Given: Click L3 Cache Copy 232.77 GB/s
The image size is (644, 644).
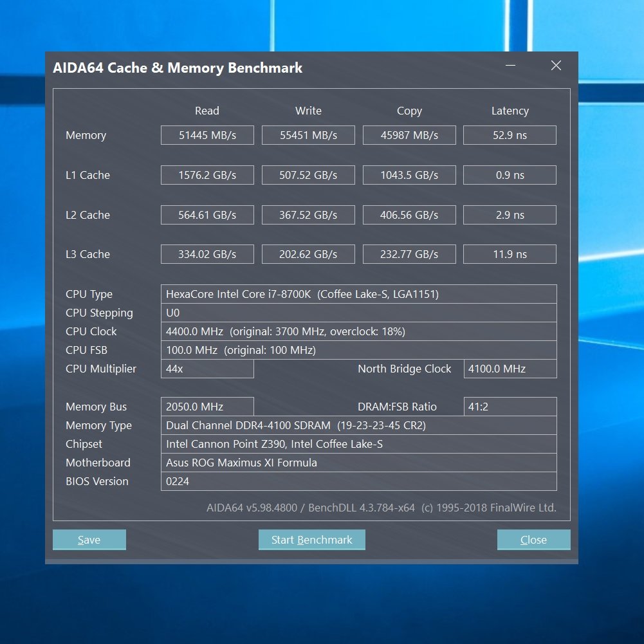Looking at the screenshot, I should coord(409,254).
